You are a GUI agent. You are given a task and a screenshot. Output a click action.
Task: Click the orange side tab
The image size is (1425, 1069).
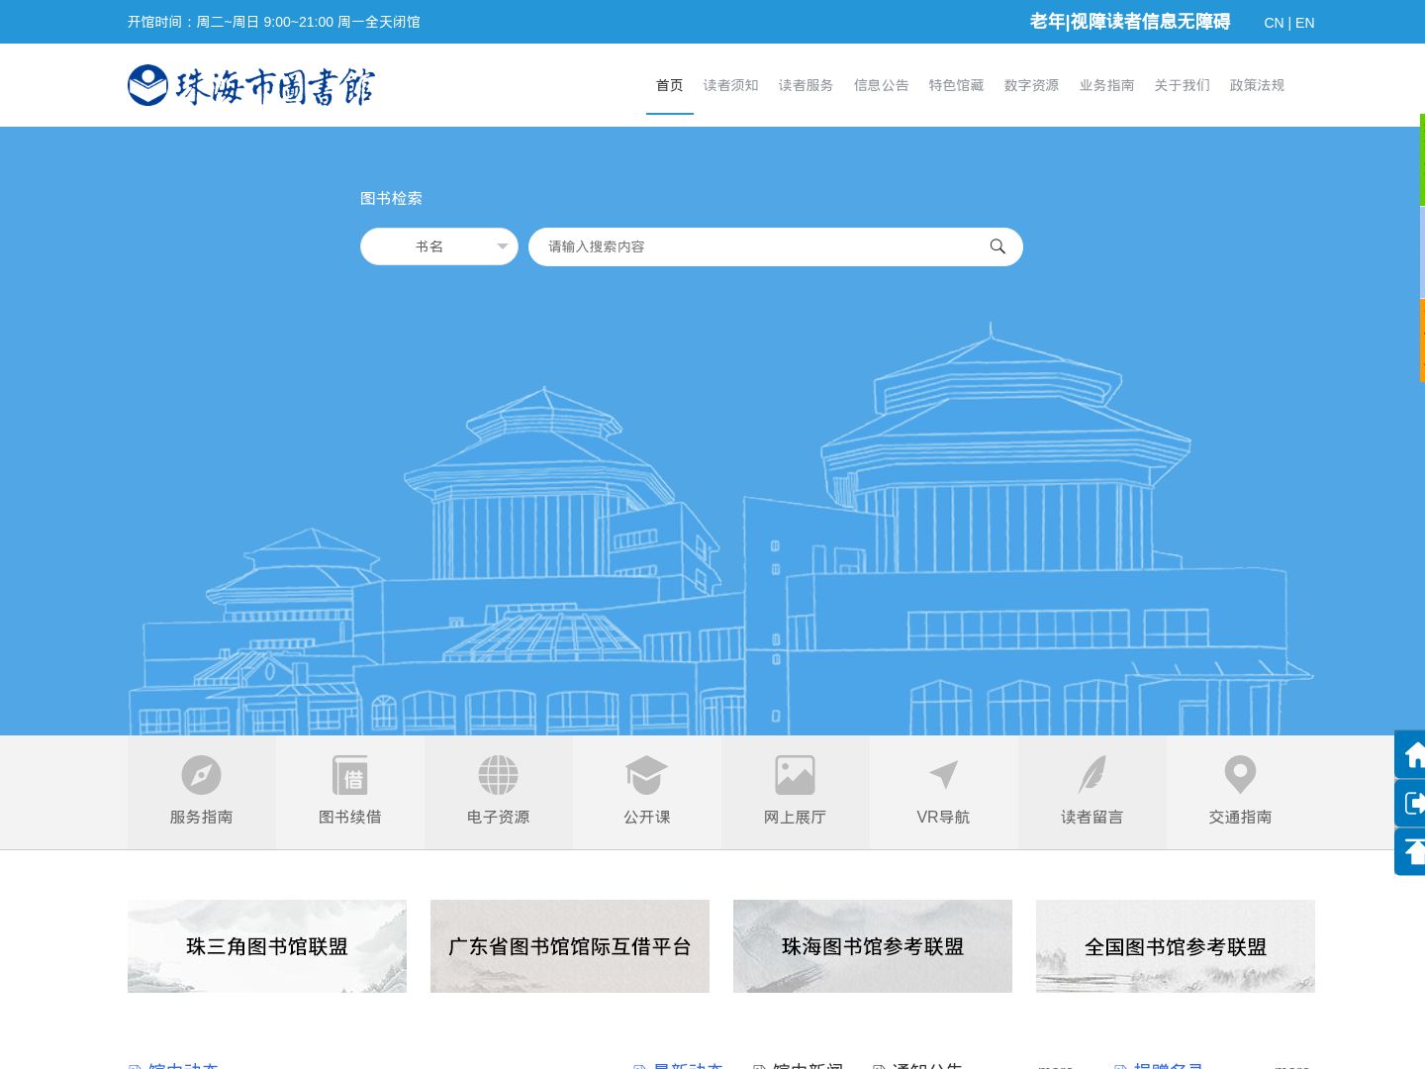click(1422, 340)
